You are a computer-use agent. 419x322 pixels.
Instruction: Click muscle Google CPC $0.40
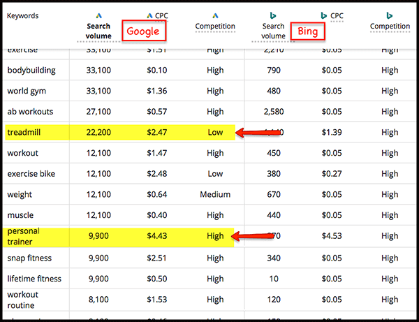tap(157, 215)
